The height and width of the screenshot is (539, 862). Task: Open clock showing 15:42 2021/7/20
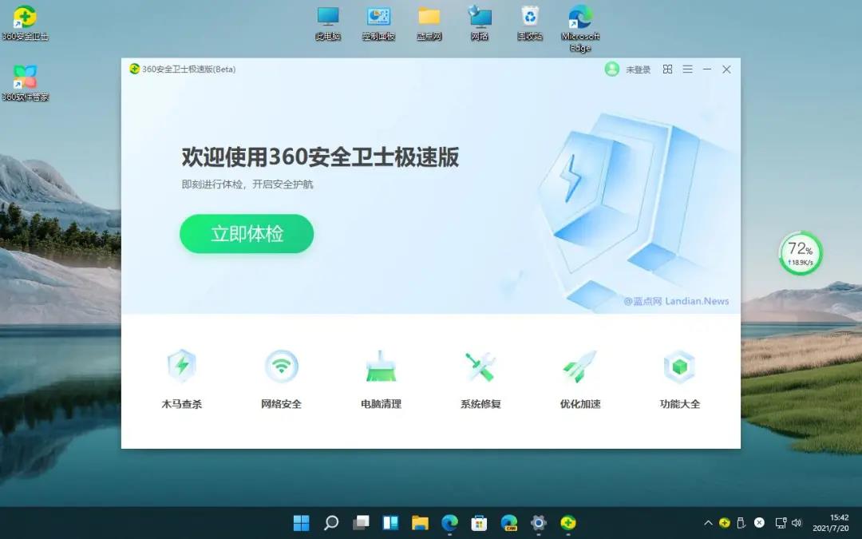coord(831,523)
